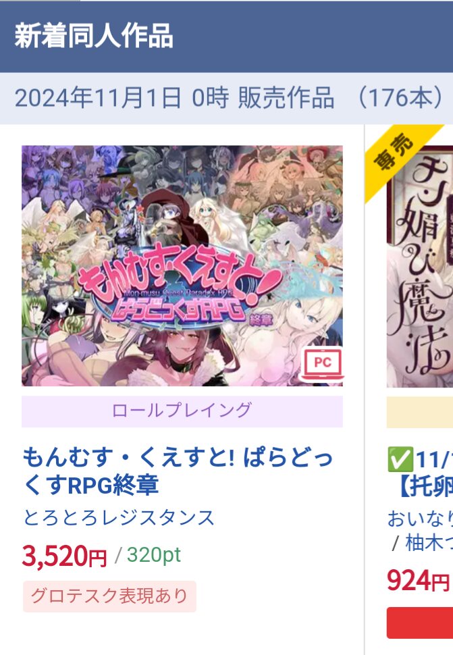Click the 924円 price

click(x=418, y=581)
